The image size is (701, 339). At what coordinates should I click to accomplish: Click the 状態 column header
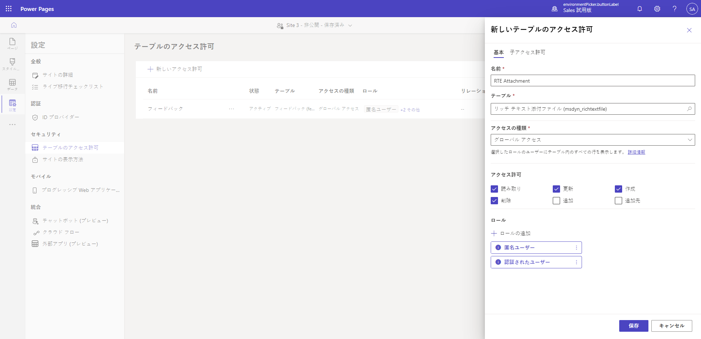point(254,91)
